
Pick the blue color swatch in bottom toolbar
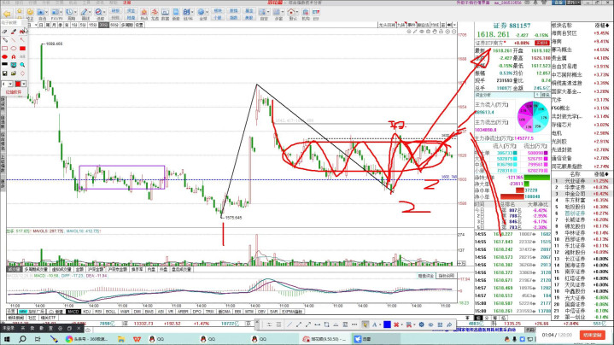pos(387,325)
